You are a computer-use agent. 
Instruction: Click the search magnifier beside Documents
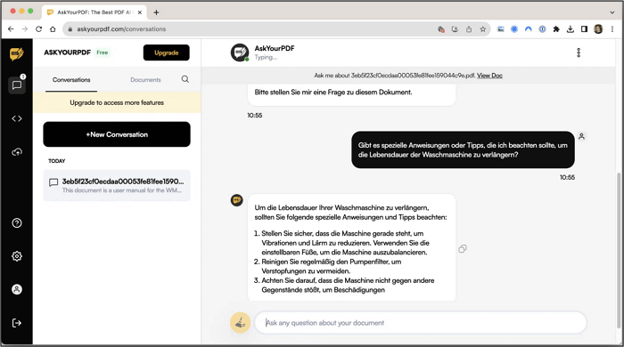tap(185, 79)
